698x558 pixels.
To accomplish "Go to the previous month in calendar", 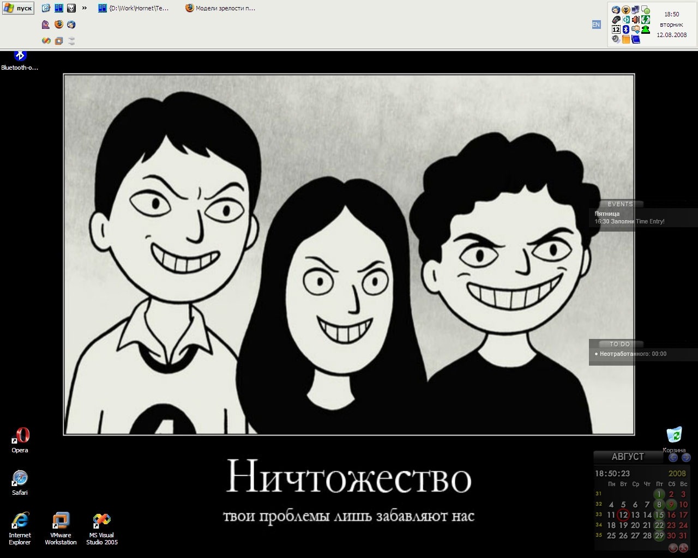I will click(x=673, y=458).
